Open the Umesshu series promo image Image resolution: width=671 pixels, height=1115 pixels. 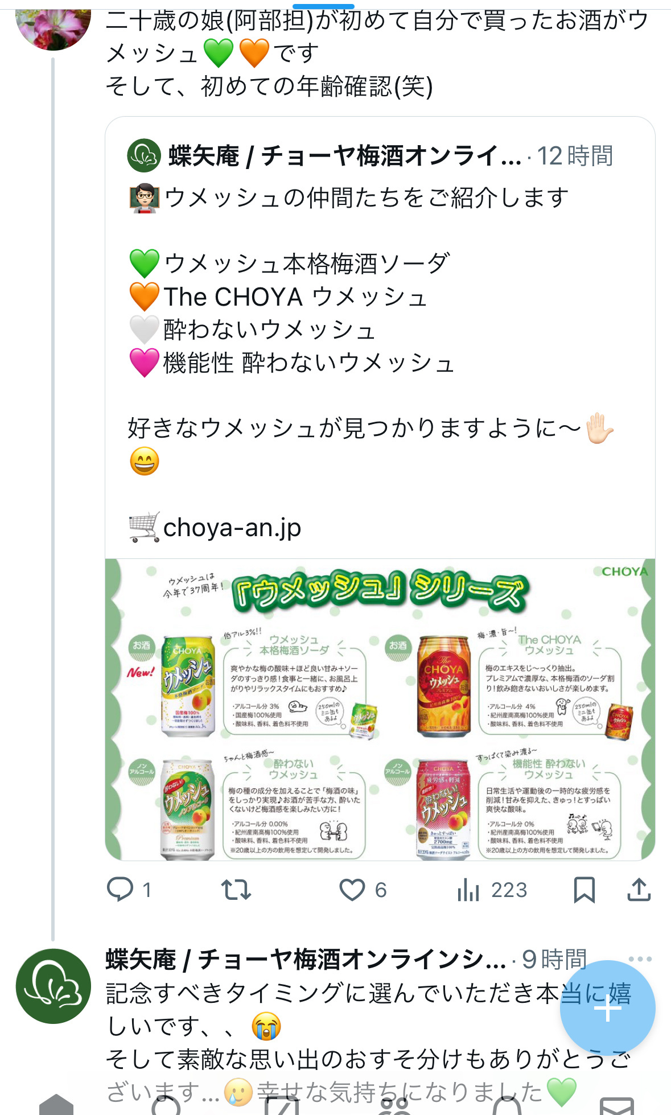click(x=380, y=709)
